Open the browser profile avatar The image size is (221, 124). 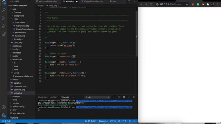pos(213,4)
